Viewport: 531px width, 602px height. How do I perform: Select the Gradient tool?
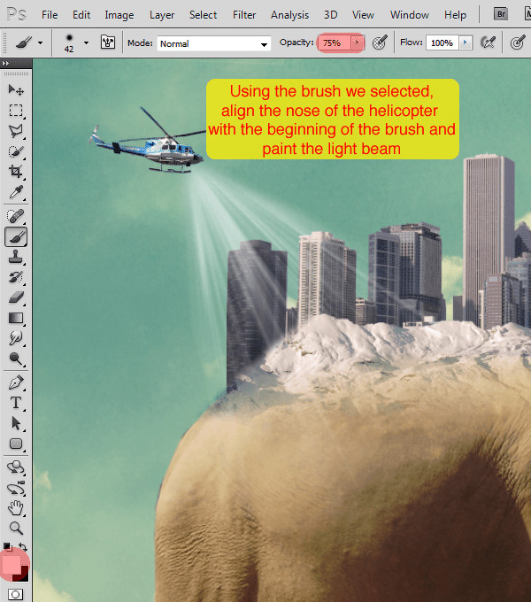coord(16,318)
